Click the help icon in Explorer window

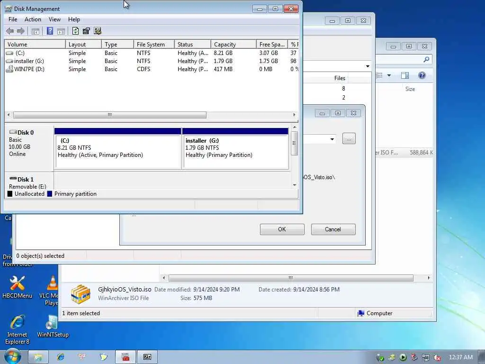pos(422,75)
